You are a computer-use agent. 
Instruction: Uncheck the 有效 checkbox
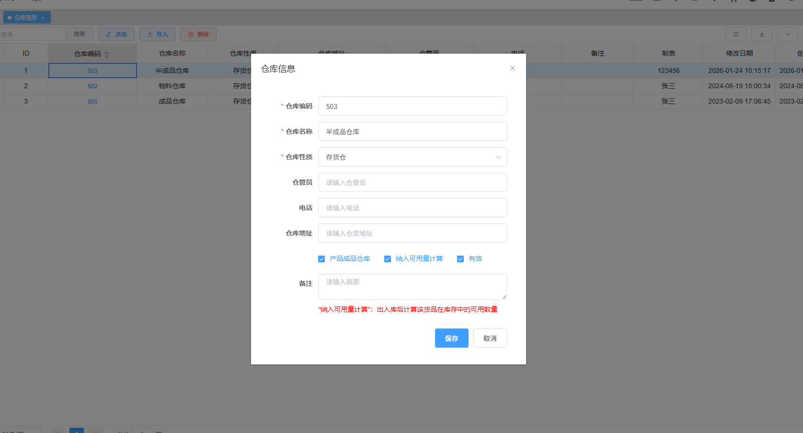tap(460, 259)
